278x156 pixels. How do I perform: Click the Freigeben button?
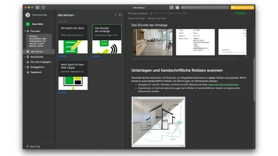tap(240, 13)
